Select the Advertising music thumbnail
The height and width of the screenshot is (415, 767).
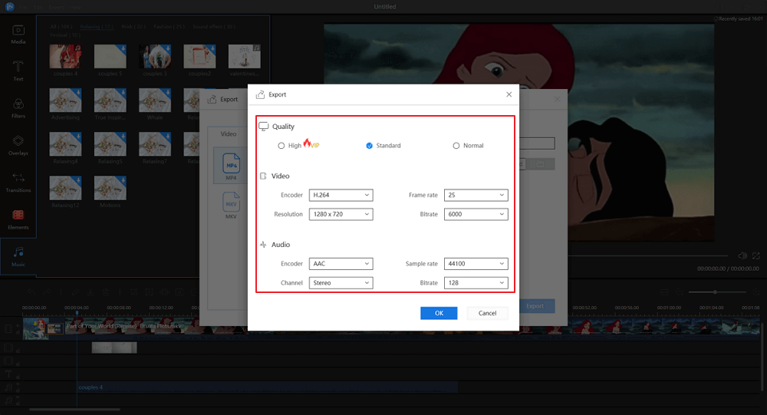tap(65, 100)
